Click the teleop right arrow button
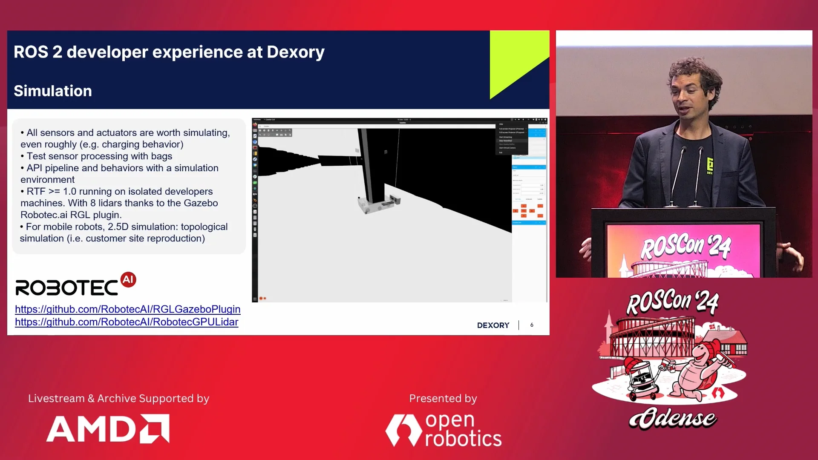Viewport: 818px width, 460px height. (532, 211)
